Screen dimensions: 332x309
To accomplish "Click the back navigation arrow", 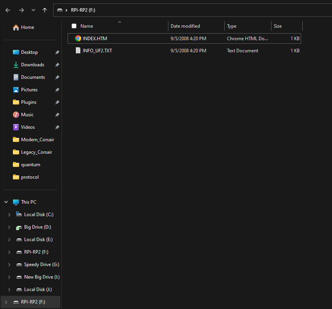I will pyautogui.click(x=8, y=10).
